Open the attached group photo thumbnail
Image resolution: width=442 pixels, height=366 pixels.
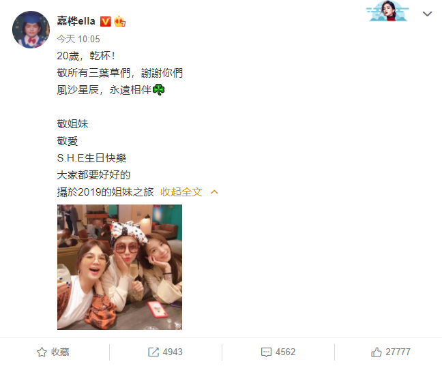(x=119, y=267)
